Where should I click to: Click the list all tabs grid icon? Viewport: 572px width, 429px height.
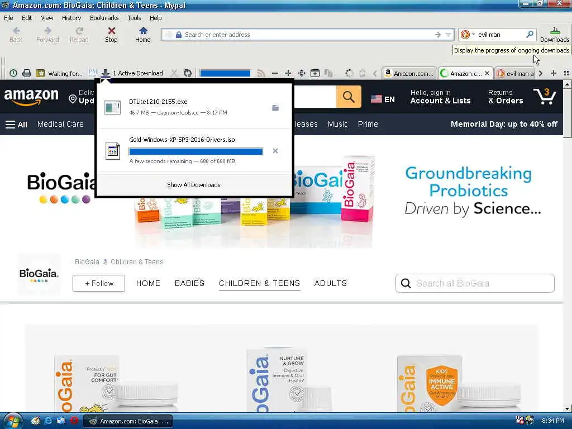[x=566, y=73]
